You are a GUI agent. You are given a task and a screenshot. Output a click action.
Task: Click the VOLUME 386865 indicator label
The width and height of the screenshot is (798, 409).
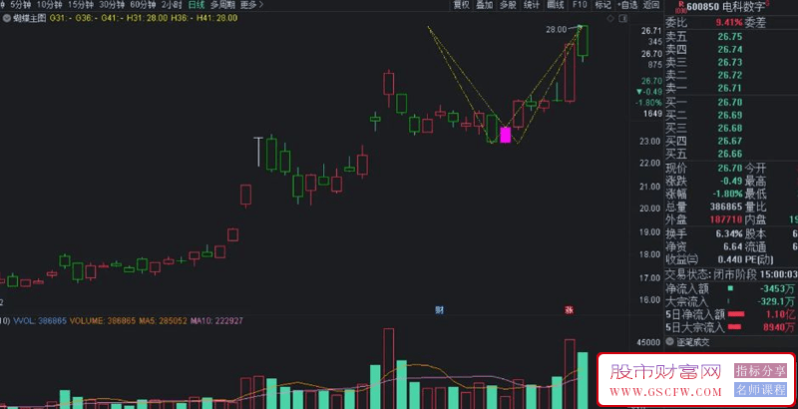tap(103, 321)
